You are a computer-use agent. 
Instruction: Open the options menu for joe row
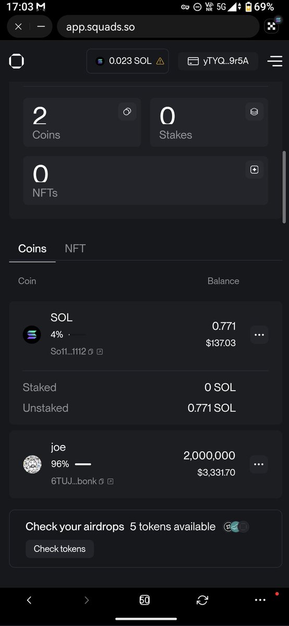(x=259, y=464)
